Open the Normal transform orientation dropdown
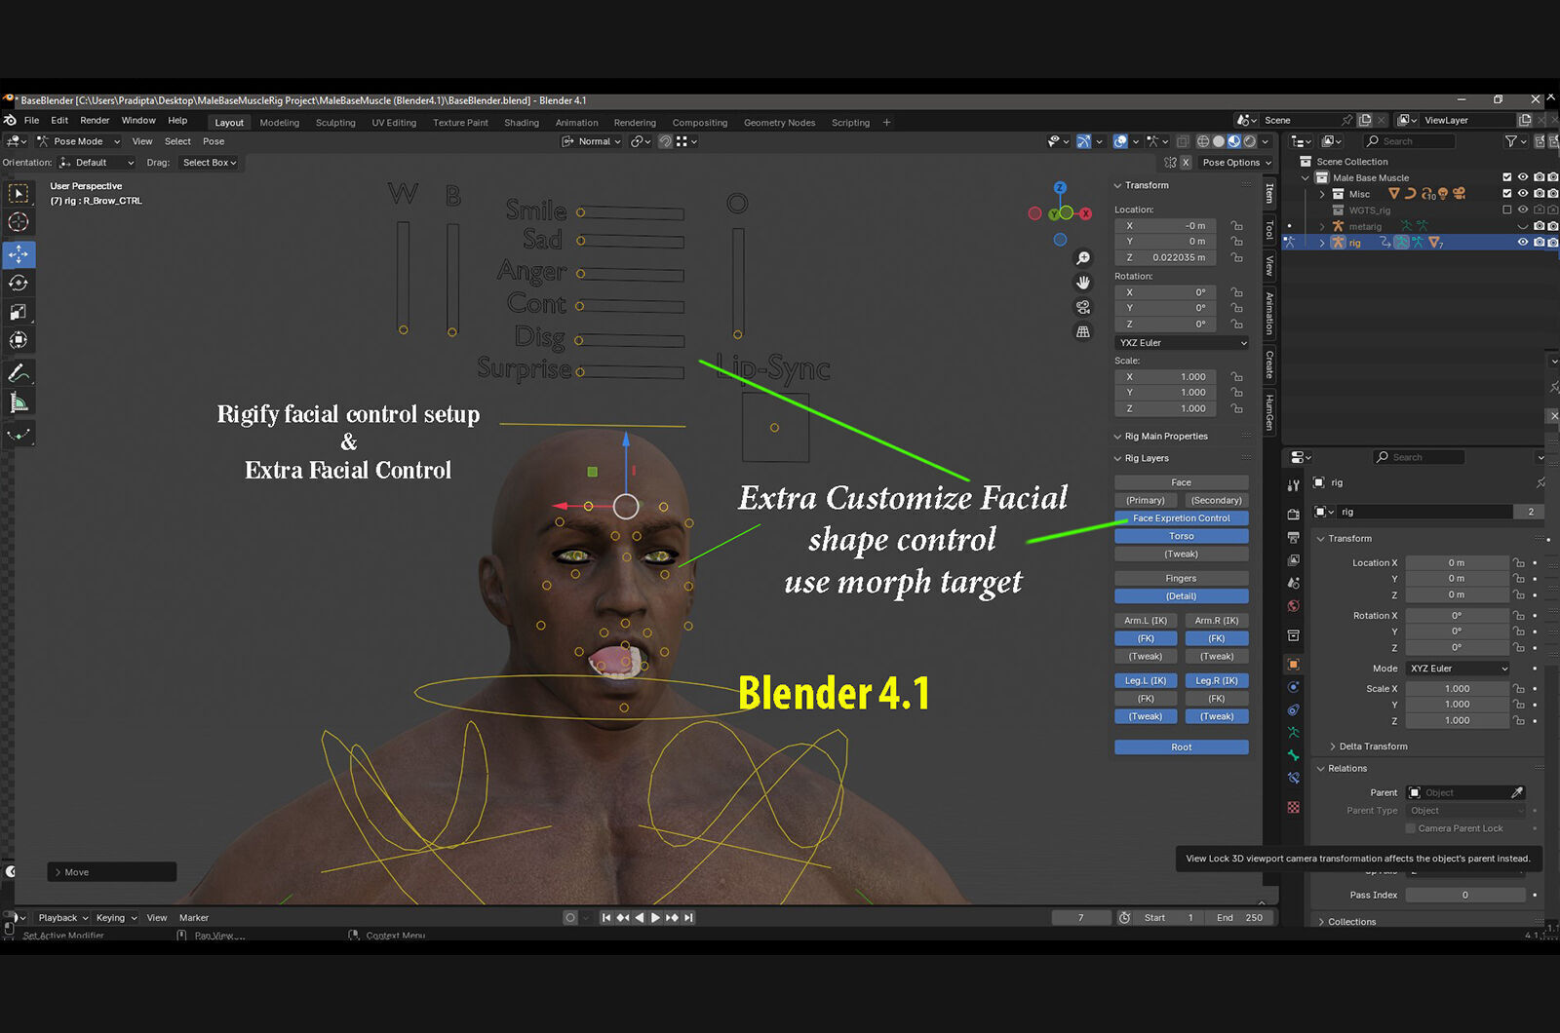Image resolution: width=1560 pixels, height=1033 pixels. tap(592, 141)
